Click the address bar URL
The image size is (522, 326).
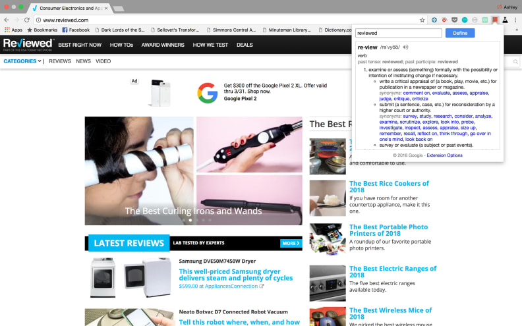tap(66, 20)
